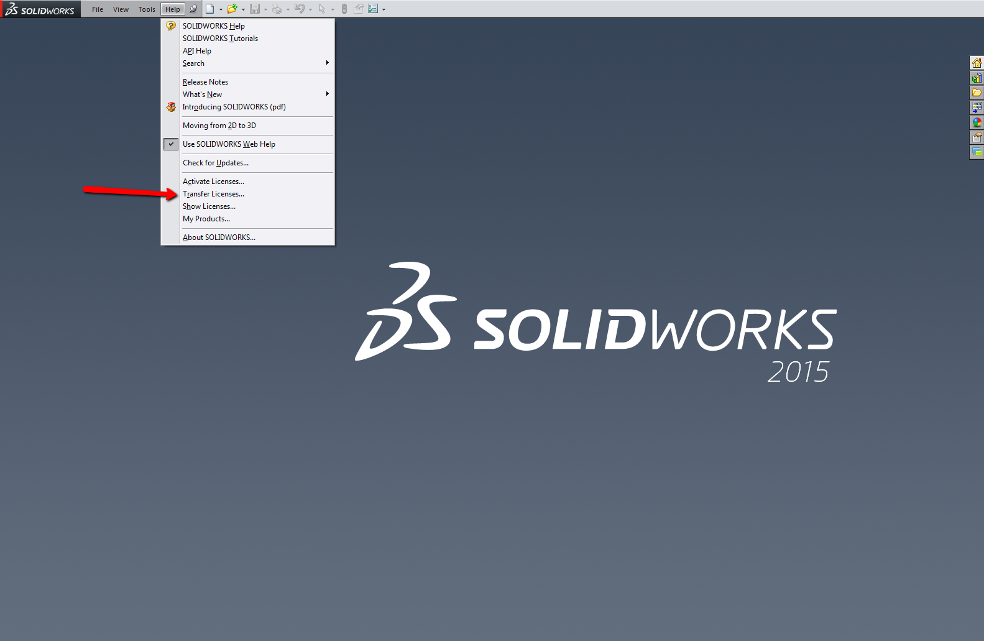Open Release Notes from Help menu
This screenshot has height=641, width=984.
pos(205,82)
